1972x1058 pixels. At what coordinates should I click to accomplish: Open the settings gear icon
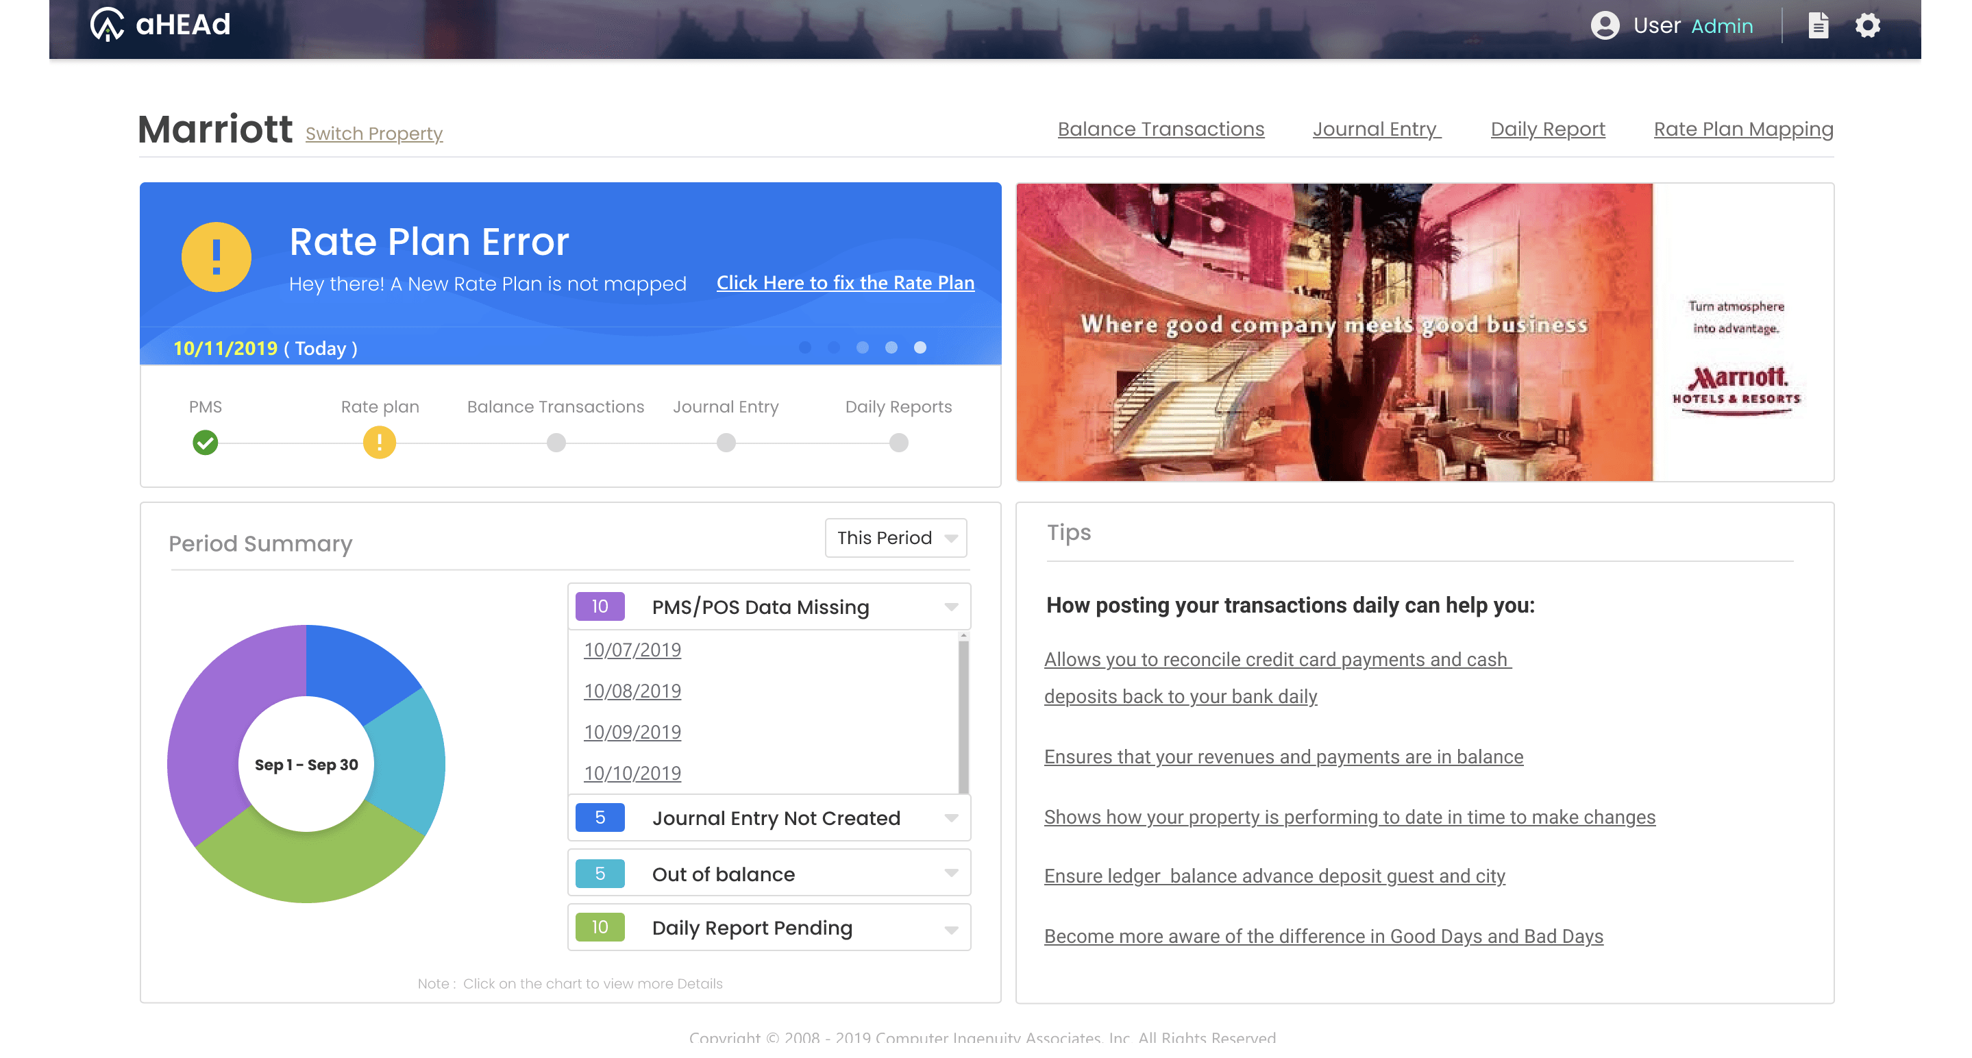[x=1867, y=25]
